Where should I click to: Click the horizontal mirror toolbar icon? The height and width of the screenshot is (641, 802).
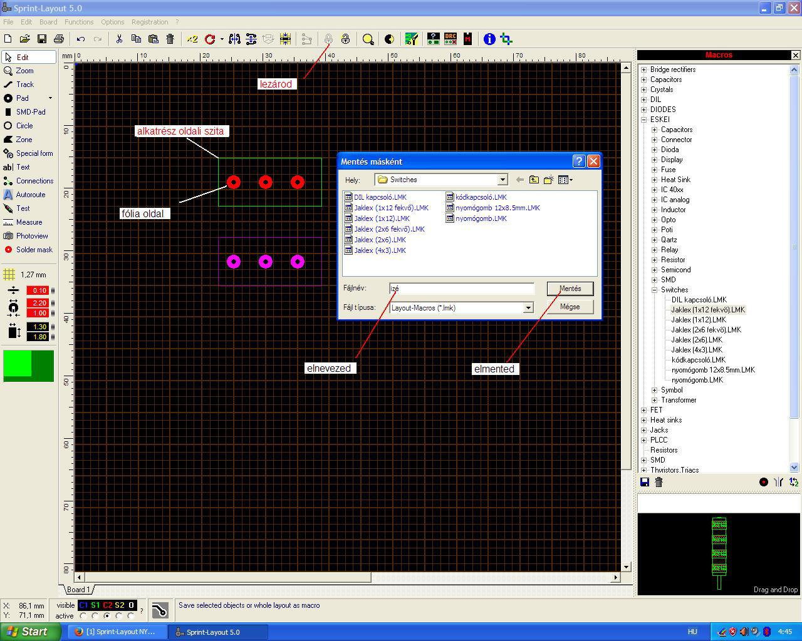[234, 39]
